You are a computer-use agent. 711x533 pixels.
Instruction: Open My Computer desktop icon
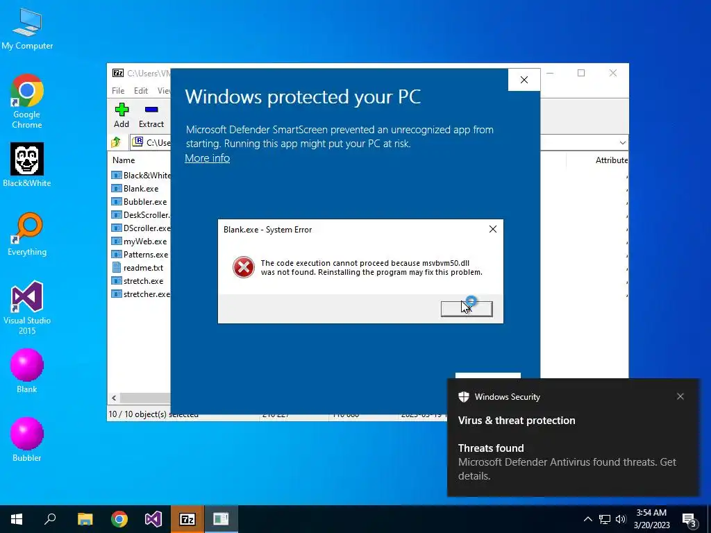(x=27, y=28)
